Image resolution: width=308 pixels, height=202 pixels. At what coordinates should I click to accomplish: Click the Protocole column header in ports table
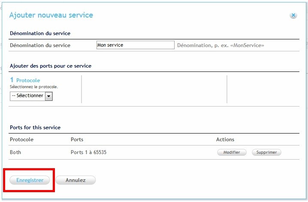click(x=21, y=140)
